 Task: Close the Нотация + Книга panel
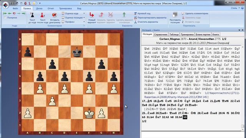tap(243, 30)
